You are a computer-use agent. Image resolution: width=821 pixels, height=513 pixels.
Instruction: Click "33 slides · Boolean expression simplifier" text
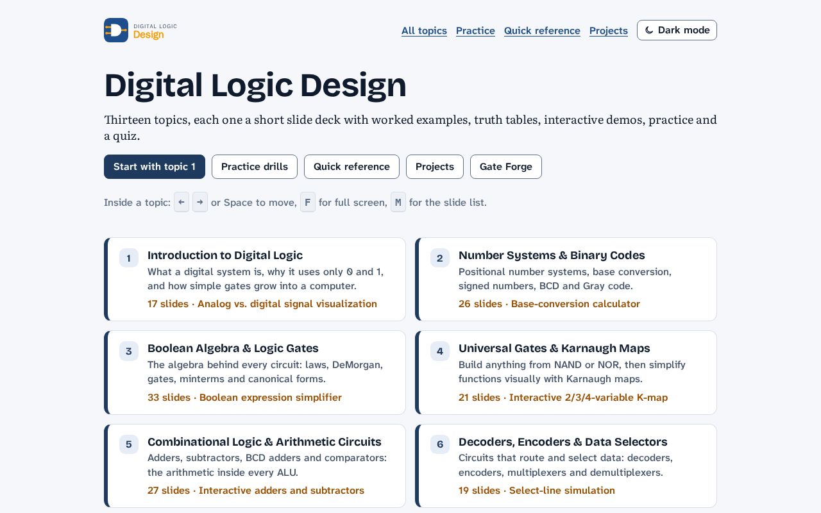click(x=244, y=398)
